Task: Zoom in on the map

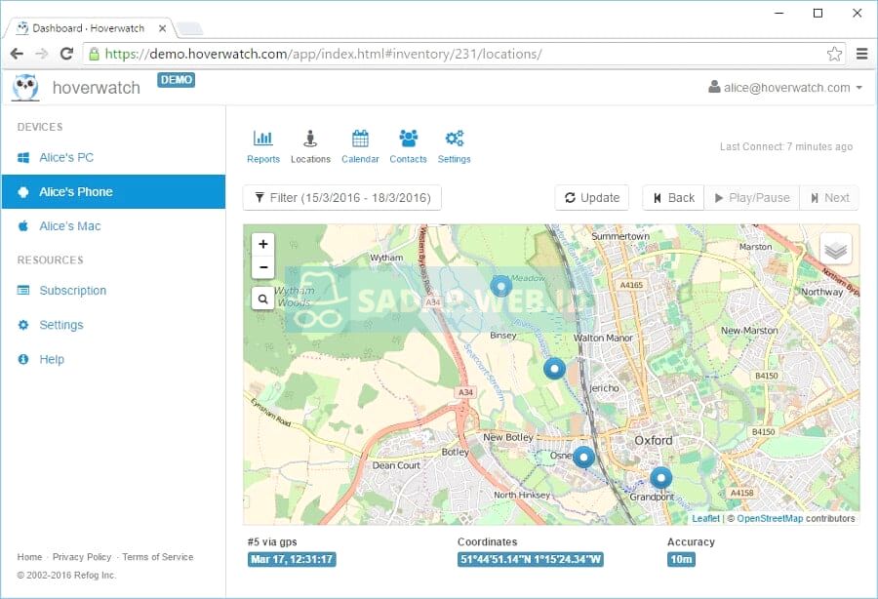Action: (263, 244)
